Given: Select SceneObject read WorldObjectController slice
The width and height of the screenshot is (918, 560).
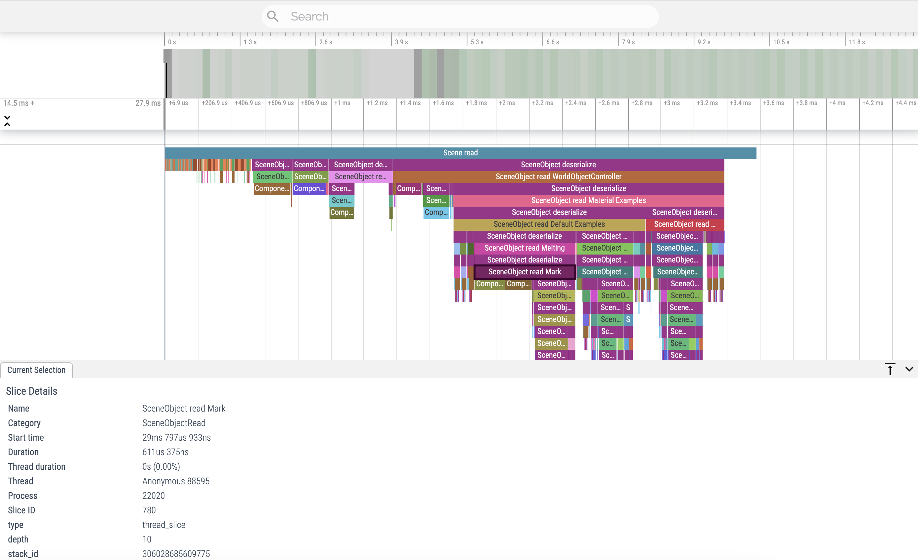Looking at the screenshot, I should click(558, 177).
